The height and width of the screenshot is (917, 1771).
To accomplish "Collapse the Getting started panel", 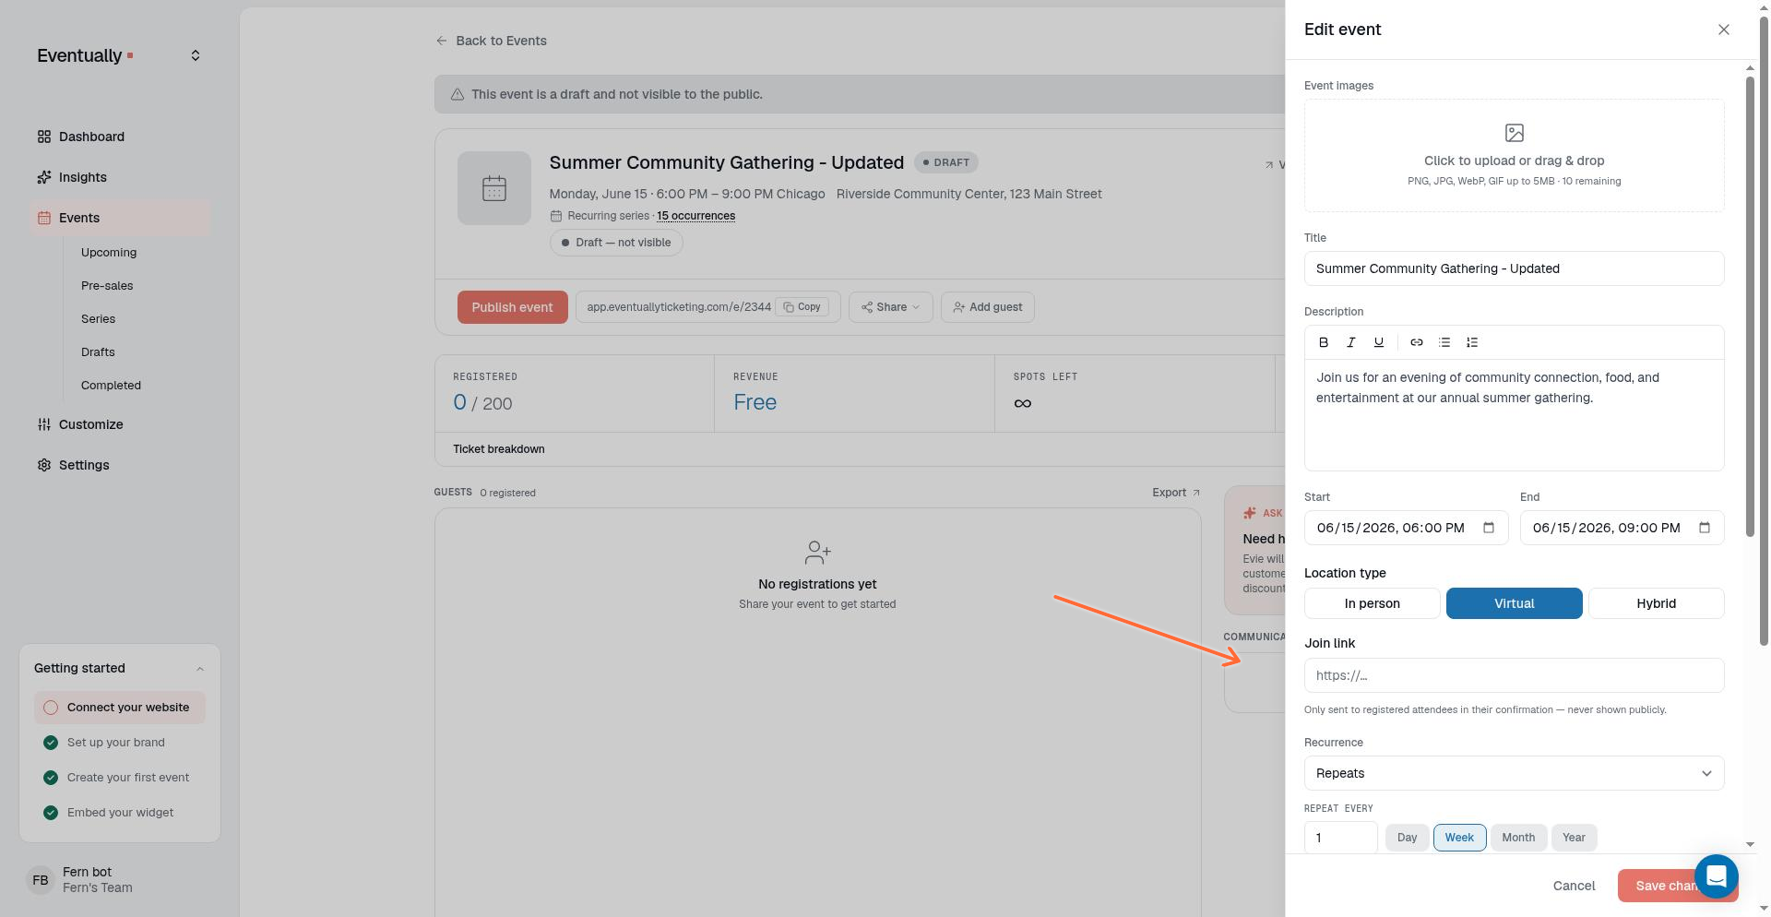I will point(200,669).
